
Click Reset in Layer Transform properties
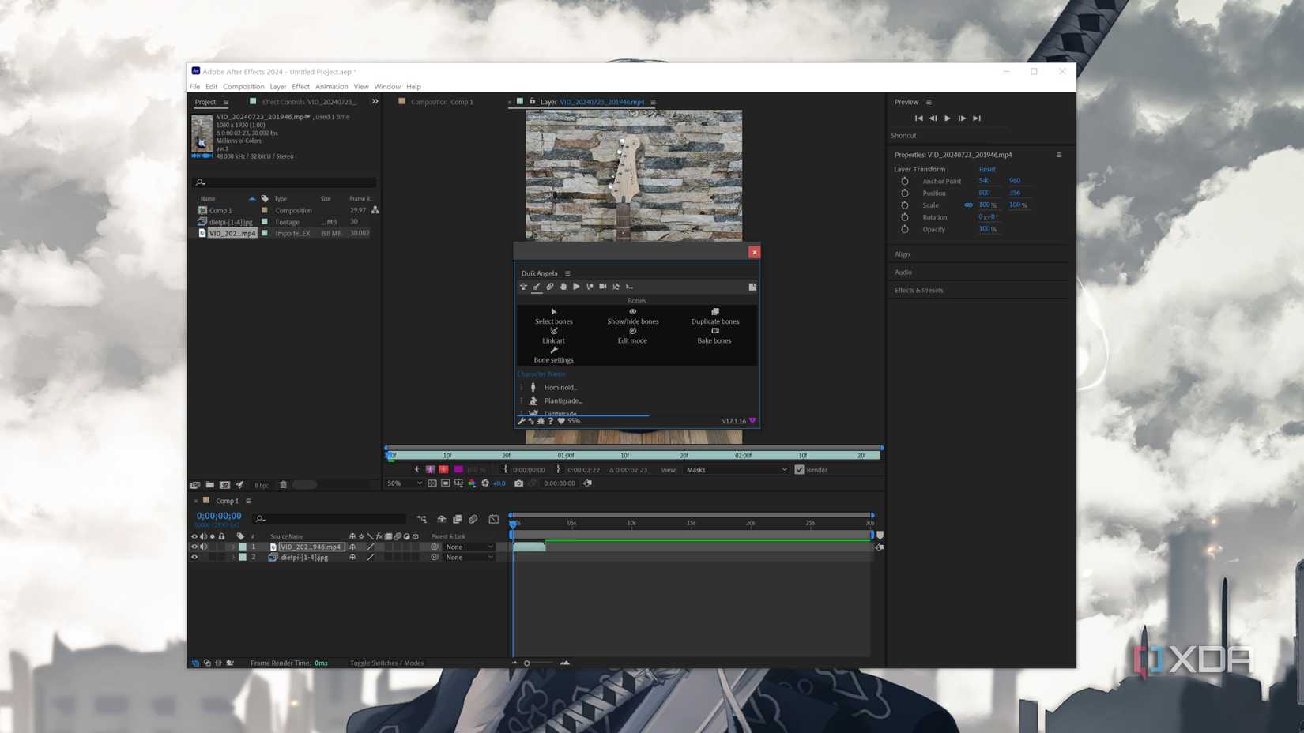986,169
